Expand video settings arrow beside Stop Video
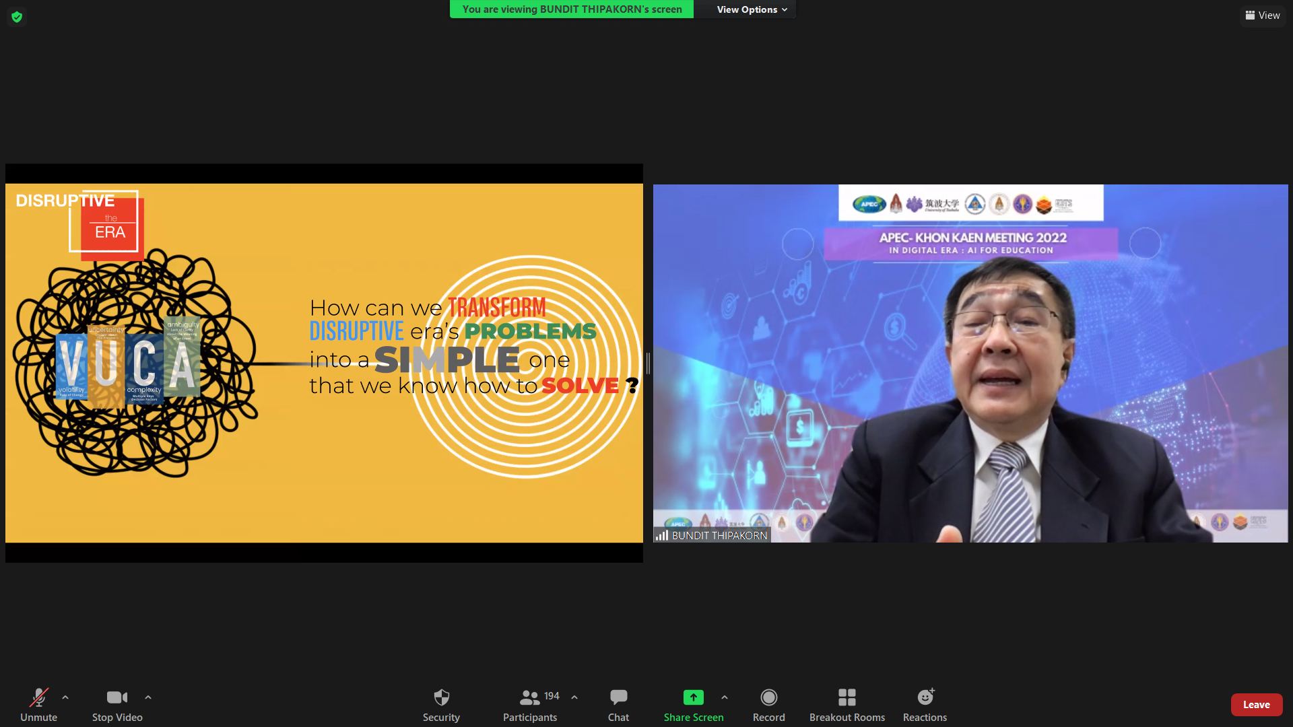The width and height of the screenshot is (1293, 727). pyautogui.click(x=148, y=697)
